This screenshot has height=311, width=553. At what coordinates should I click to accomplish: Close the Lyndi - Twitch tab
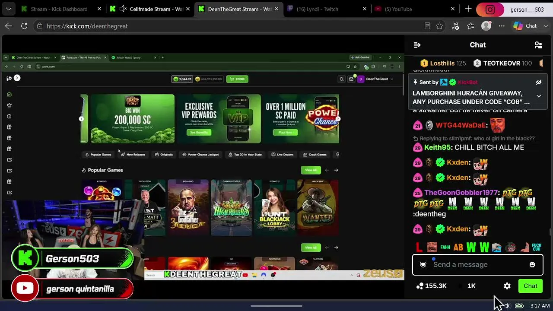point(365,9)
